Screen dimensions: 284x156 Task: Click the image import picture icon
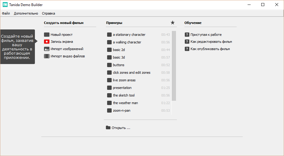pos(46,49)
